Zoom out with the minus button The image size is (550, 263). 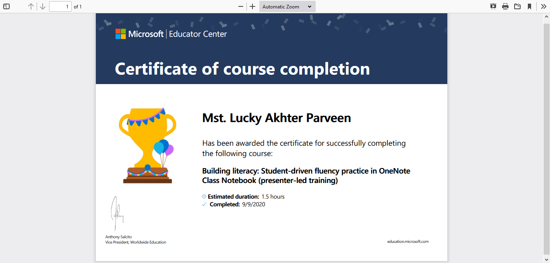pos(241,6)
